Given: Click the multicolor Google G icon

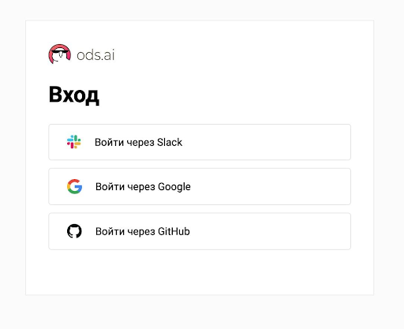Looking at the screenshot, I should 74,186.
